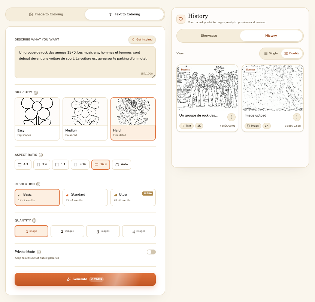Click the Generate button
The image size is (315, 302).
click(x=85, y=279)
